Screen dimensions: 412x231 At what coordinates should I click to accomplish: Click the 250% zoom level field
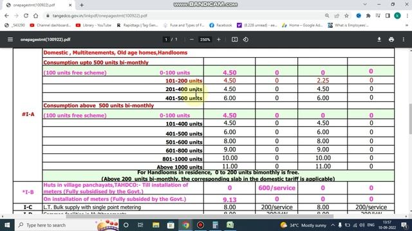[x=205, y=40]
